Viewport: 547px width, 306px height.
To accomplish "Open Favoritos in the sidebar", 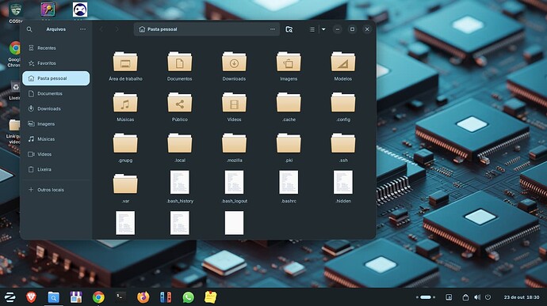I will (55, 63).
